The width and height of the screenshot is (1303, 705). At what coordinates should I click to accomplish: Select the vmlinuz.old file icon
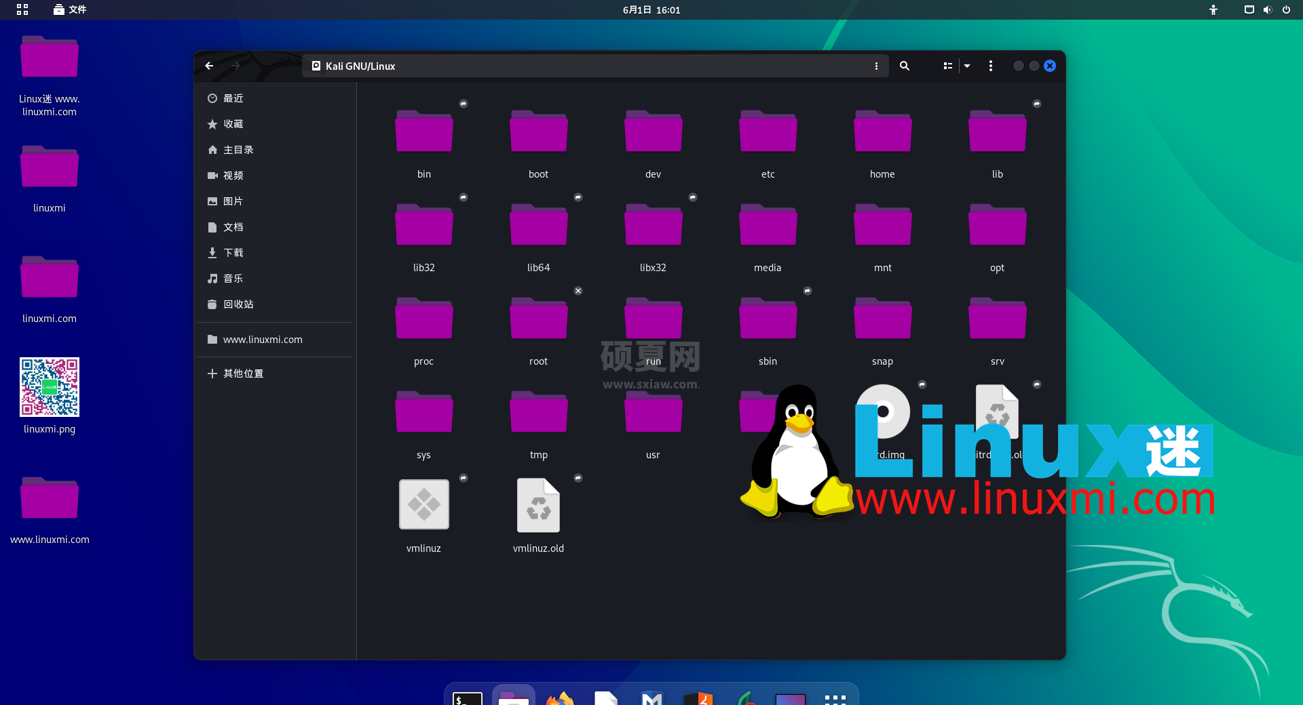(539, 505)
